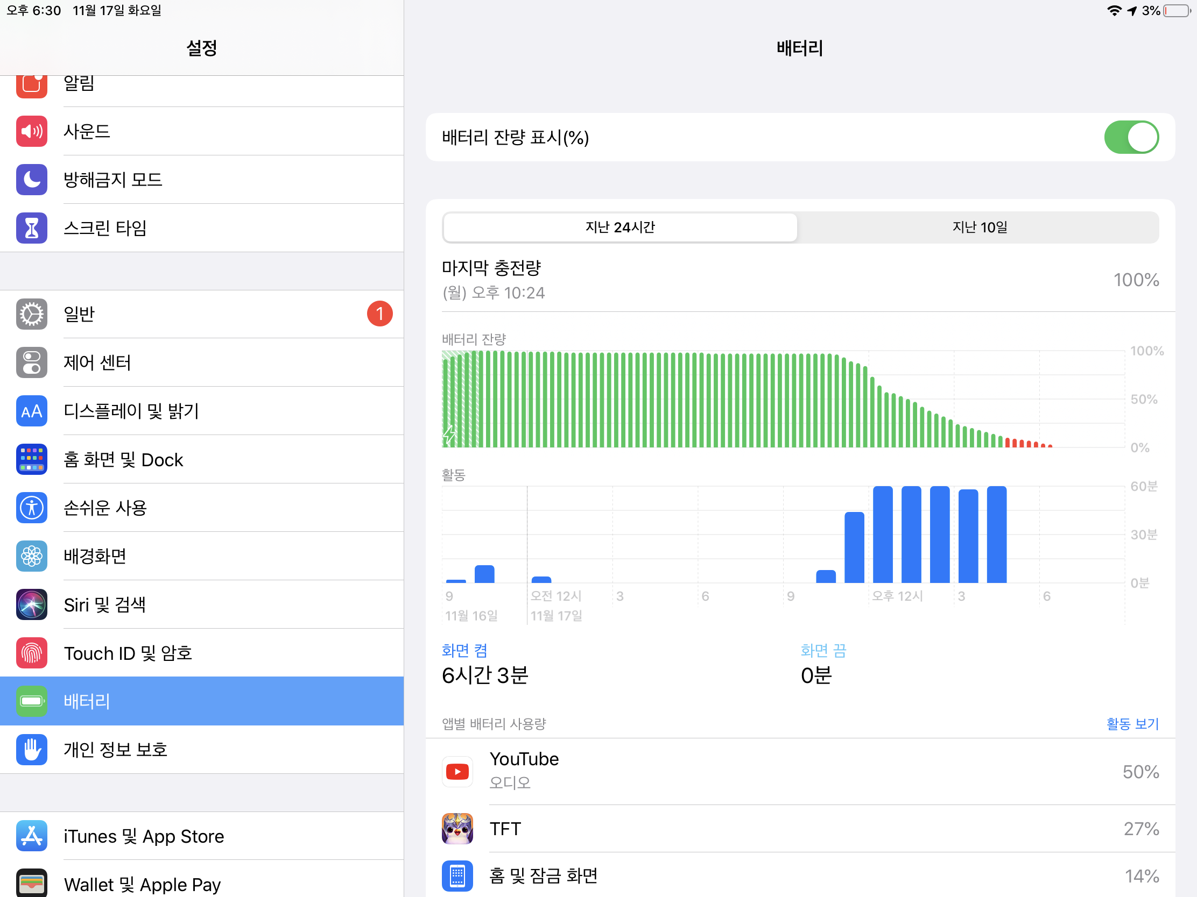Tap the YouTube app icon
The height and width of the screenshot is (897, 1197).
(x=457, y=772)
